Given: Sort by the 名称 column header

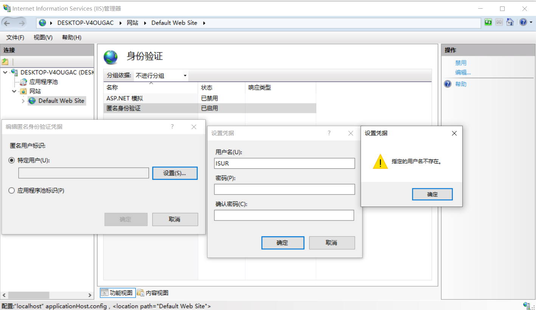Looking at the screenshot, I should (x=151, y=88).
